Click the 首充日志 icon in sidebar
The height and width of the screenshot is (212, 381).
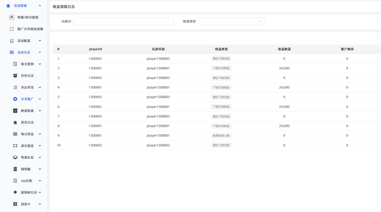pyautogui.click(x=15, y=122)
